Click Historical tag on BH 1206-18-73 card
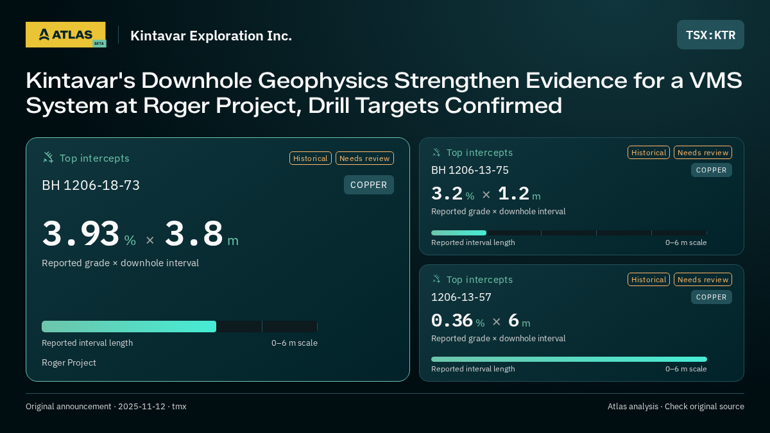 (311, 158)
